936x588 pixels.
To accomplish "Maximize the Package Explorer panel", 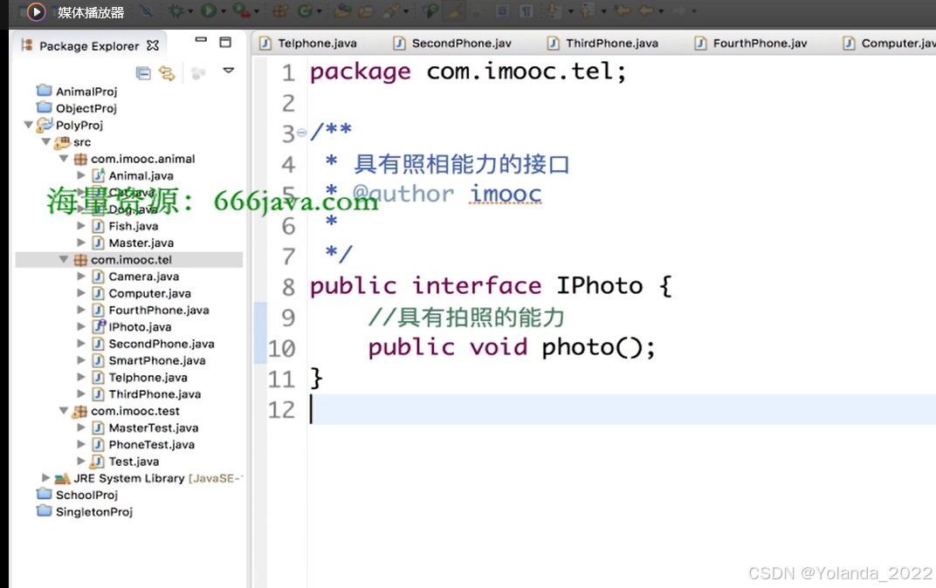I will point(225,42).
